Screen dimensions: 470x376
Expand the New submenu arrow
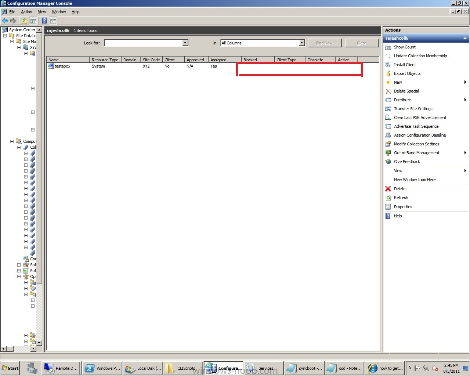pyautogui.click(x=465, y=82)
